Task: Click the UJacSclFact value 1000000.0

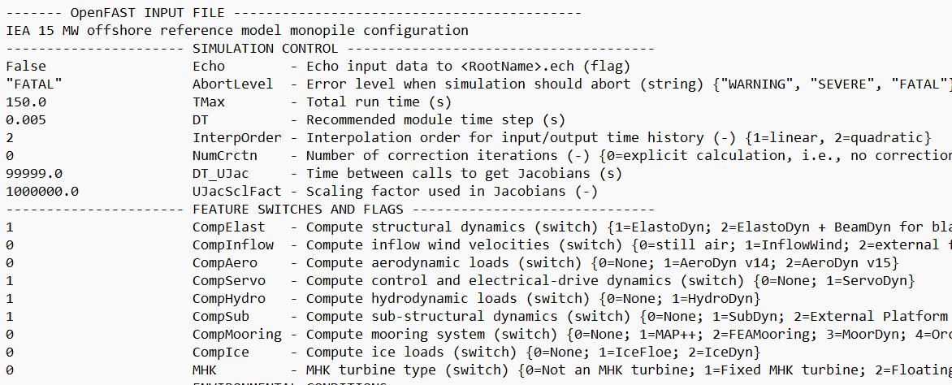Action: (42, 192)
